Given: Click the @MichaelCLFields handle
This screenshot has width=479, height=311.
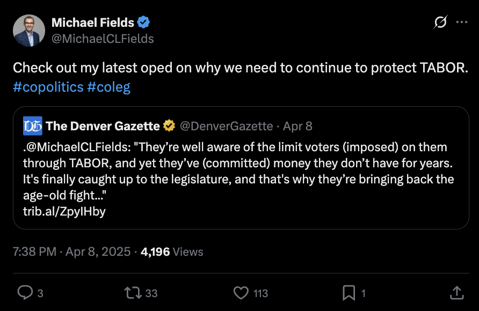Looking at the screenshot, I should pos(103,39).
